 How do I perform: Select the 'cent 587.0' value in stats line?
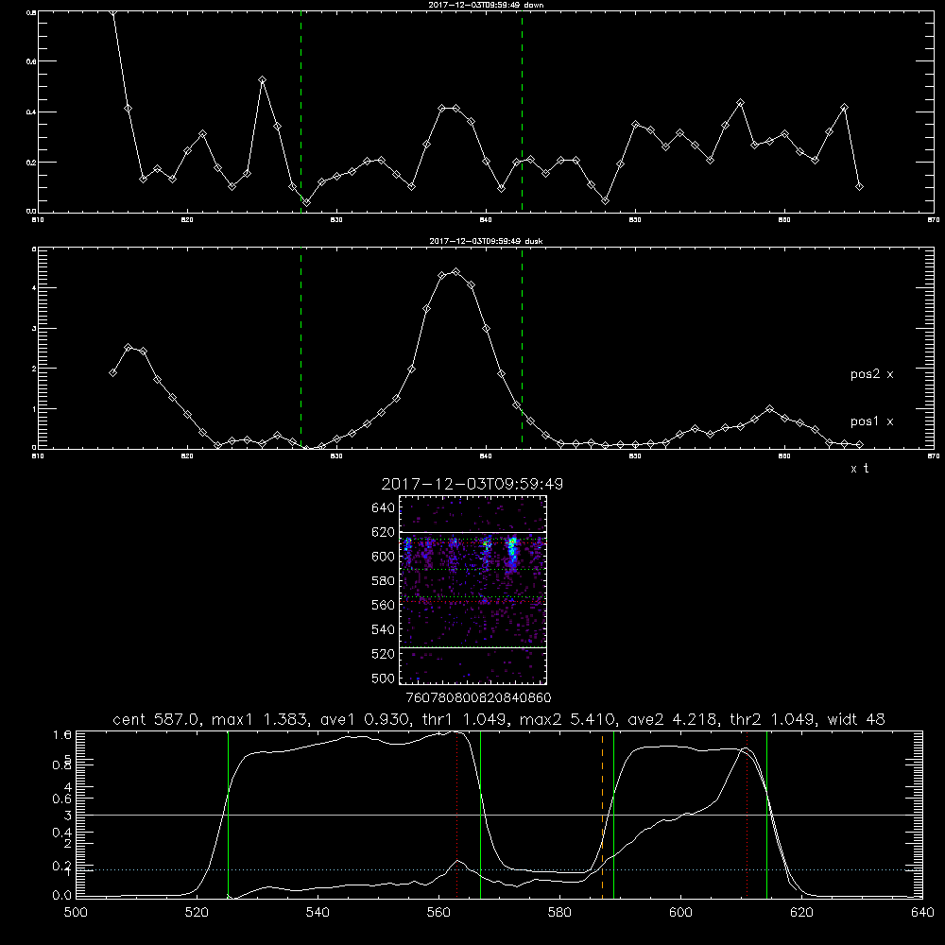coord(157,719)
